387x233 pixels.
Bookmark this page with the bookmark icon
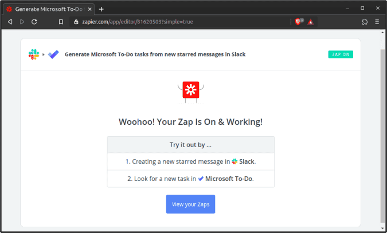[61, 22]
